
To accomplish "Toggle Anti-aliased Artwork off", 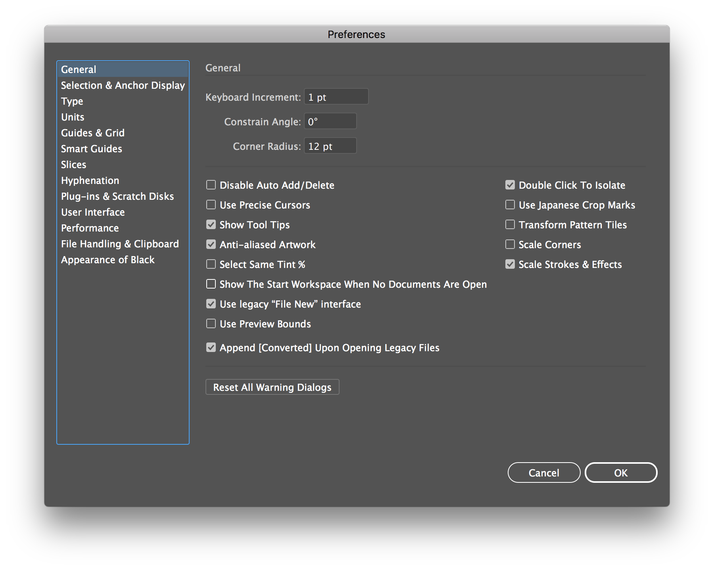I will 211,245.
